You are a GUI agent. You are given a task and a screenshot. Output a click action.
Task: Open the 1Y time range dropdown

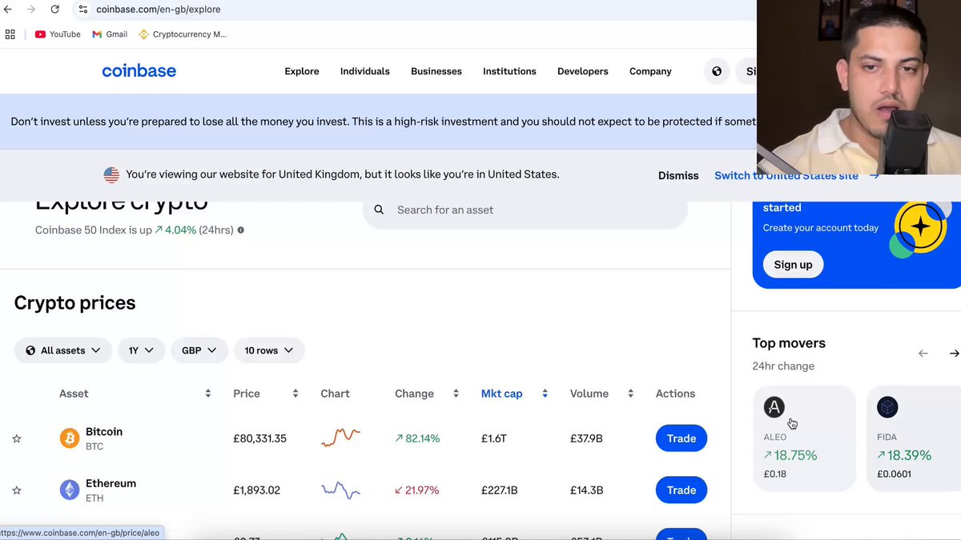click(x=142, y=350)
